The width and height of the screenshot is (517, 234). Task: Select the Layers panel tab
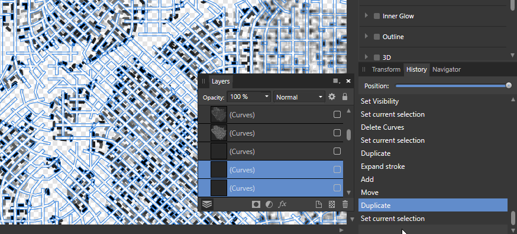tap(221, 81)
